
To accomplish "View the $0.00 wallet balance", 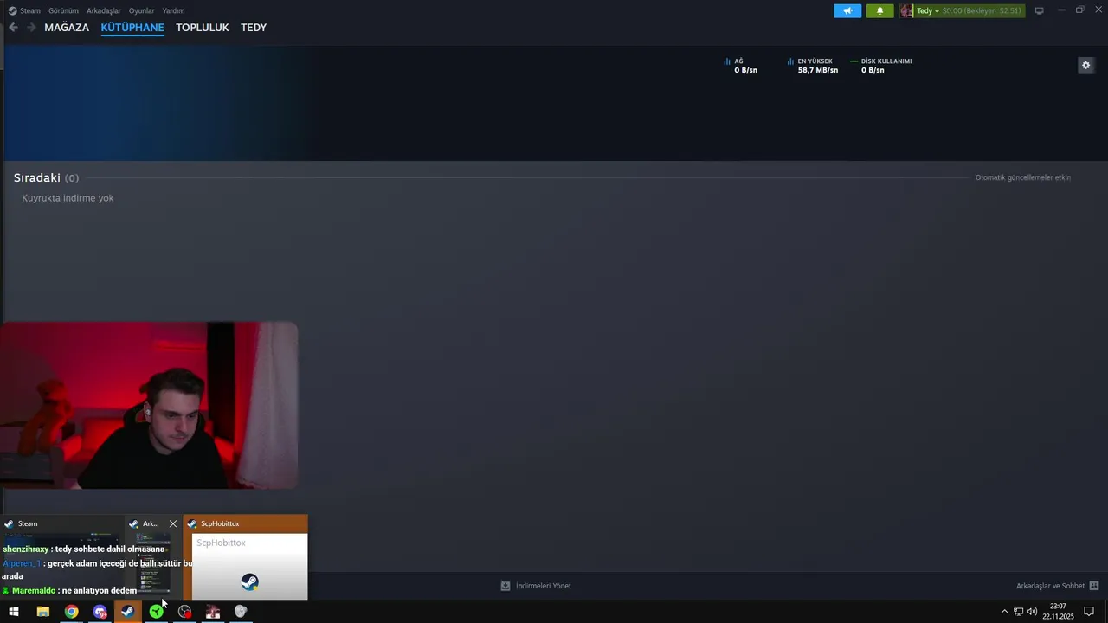I will click(982, 10).
